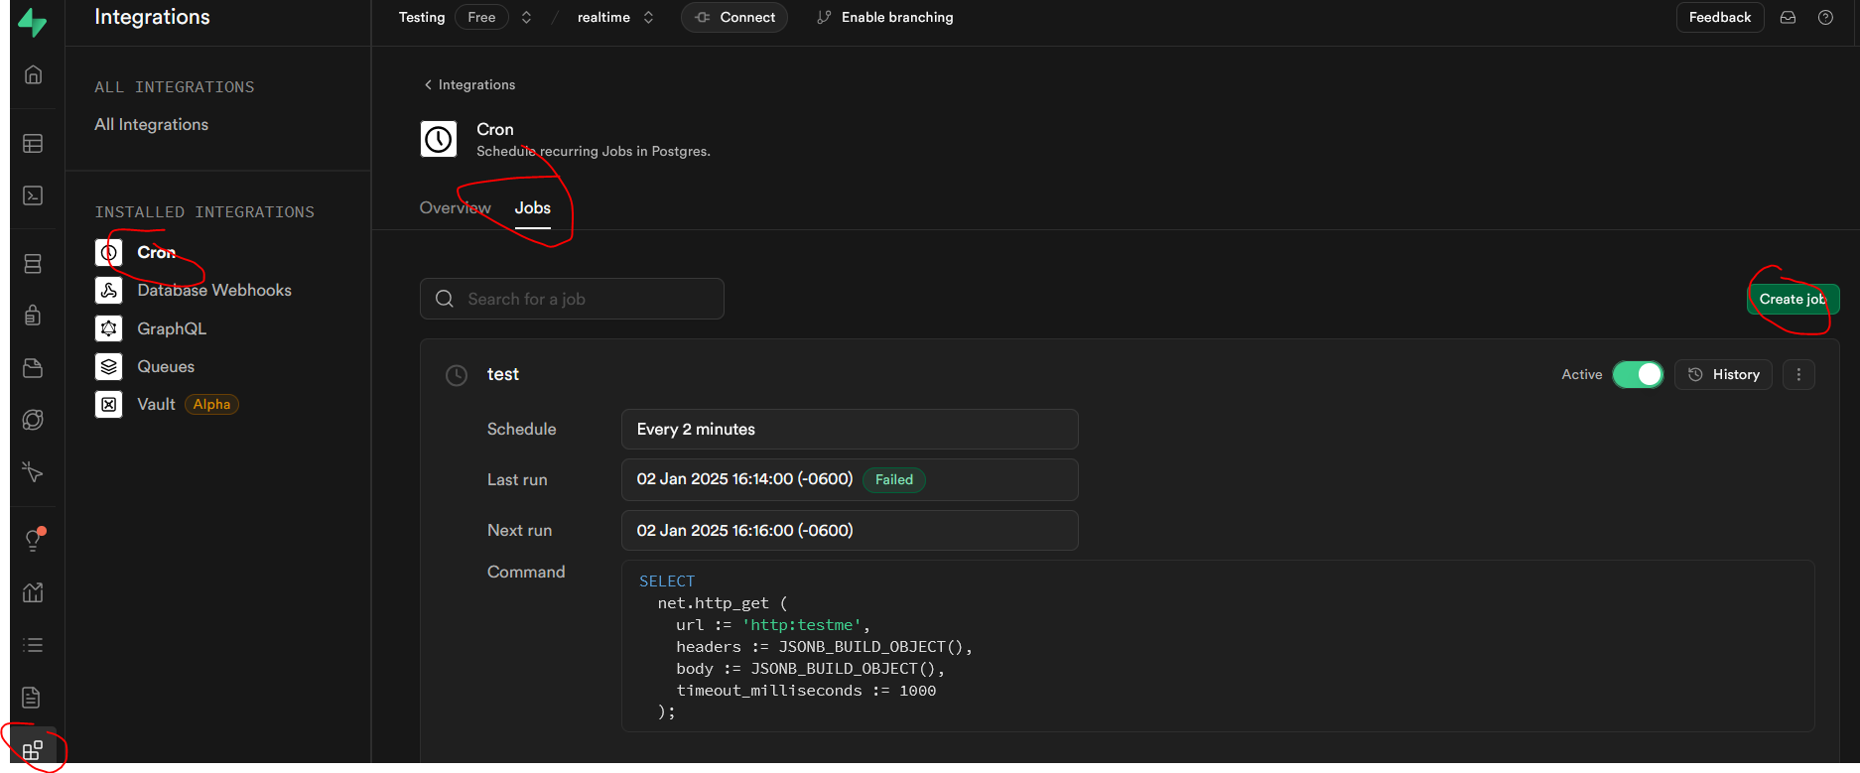Click the Vault icon
Screen dimensions: 1860x773
tap(109, 404)
